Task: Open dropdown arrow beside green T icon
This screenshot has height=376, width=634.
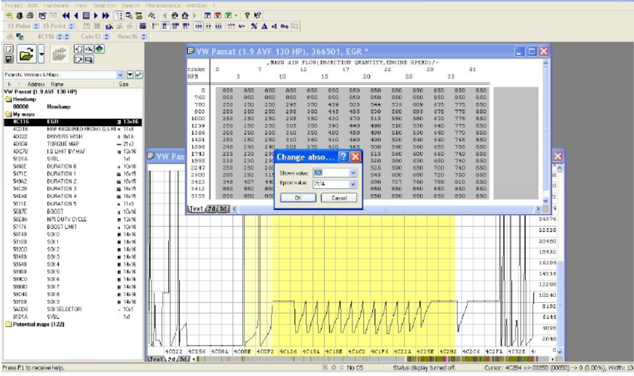Action: (x=236, y=16)
